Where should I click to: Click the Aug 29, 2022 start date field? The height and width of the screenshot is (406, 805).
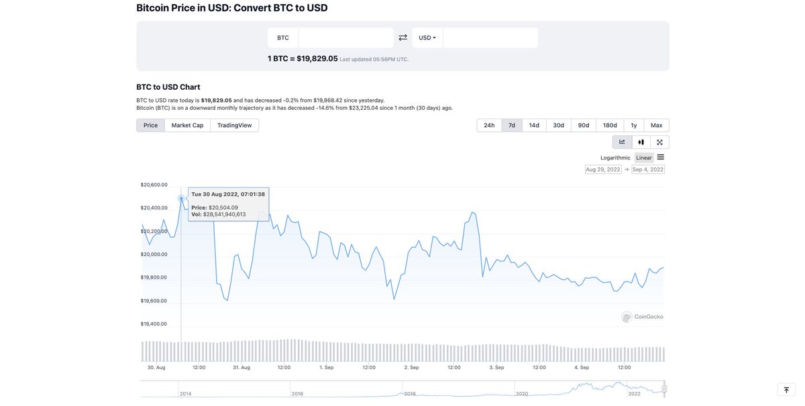pyautogui.click(x=603, y=170)
